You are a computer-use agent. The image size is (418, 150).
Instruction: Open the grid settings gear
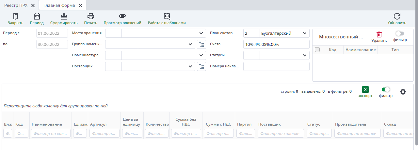[x=403, y=92]
